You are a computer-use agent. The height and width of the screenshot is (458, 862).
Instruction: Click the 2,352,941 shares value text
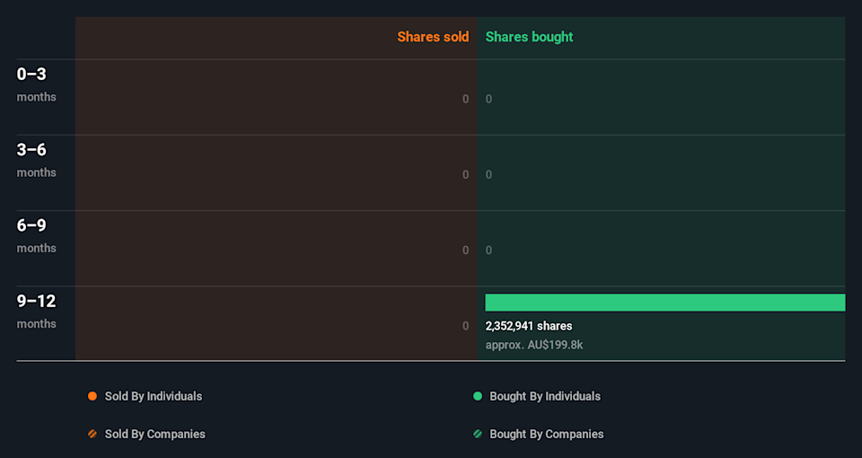coord(528,326)
